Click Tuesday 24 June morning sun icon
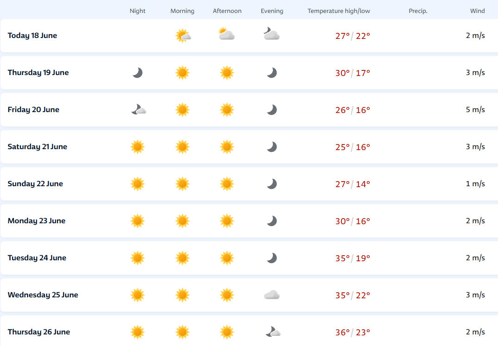The image size is (498, 346). pyautogui.click(x=183, y=258)
